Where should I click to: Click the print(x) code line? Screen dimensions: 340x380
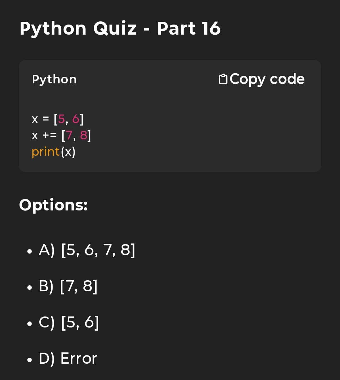tap(54, 152)
